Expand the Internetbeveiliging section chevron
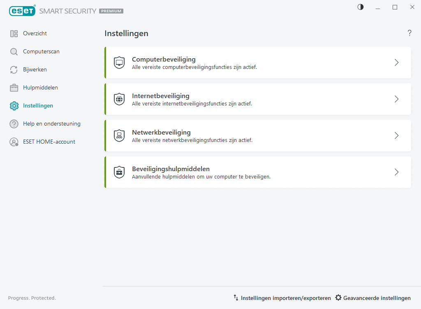 click(x=396, y=99)
